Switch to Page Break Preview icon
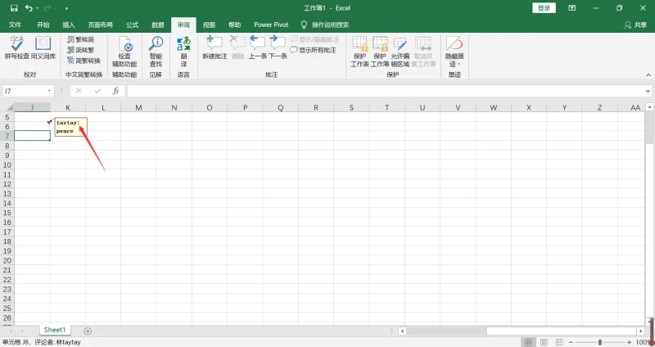 559,342
